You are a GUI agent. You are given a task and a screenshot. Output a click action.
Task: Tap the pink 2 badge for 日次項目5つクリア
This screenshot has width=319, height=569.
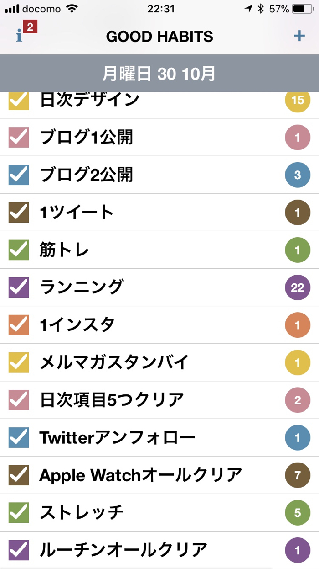click(x=298, y=400)
